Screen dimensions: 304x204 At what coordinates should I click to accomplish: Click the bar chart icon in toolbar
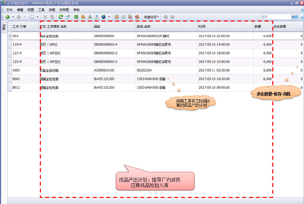pyautogui.click(x=137, y=17)
